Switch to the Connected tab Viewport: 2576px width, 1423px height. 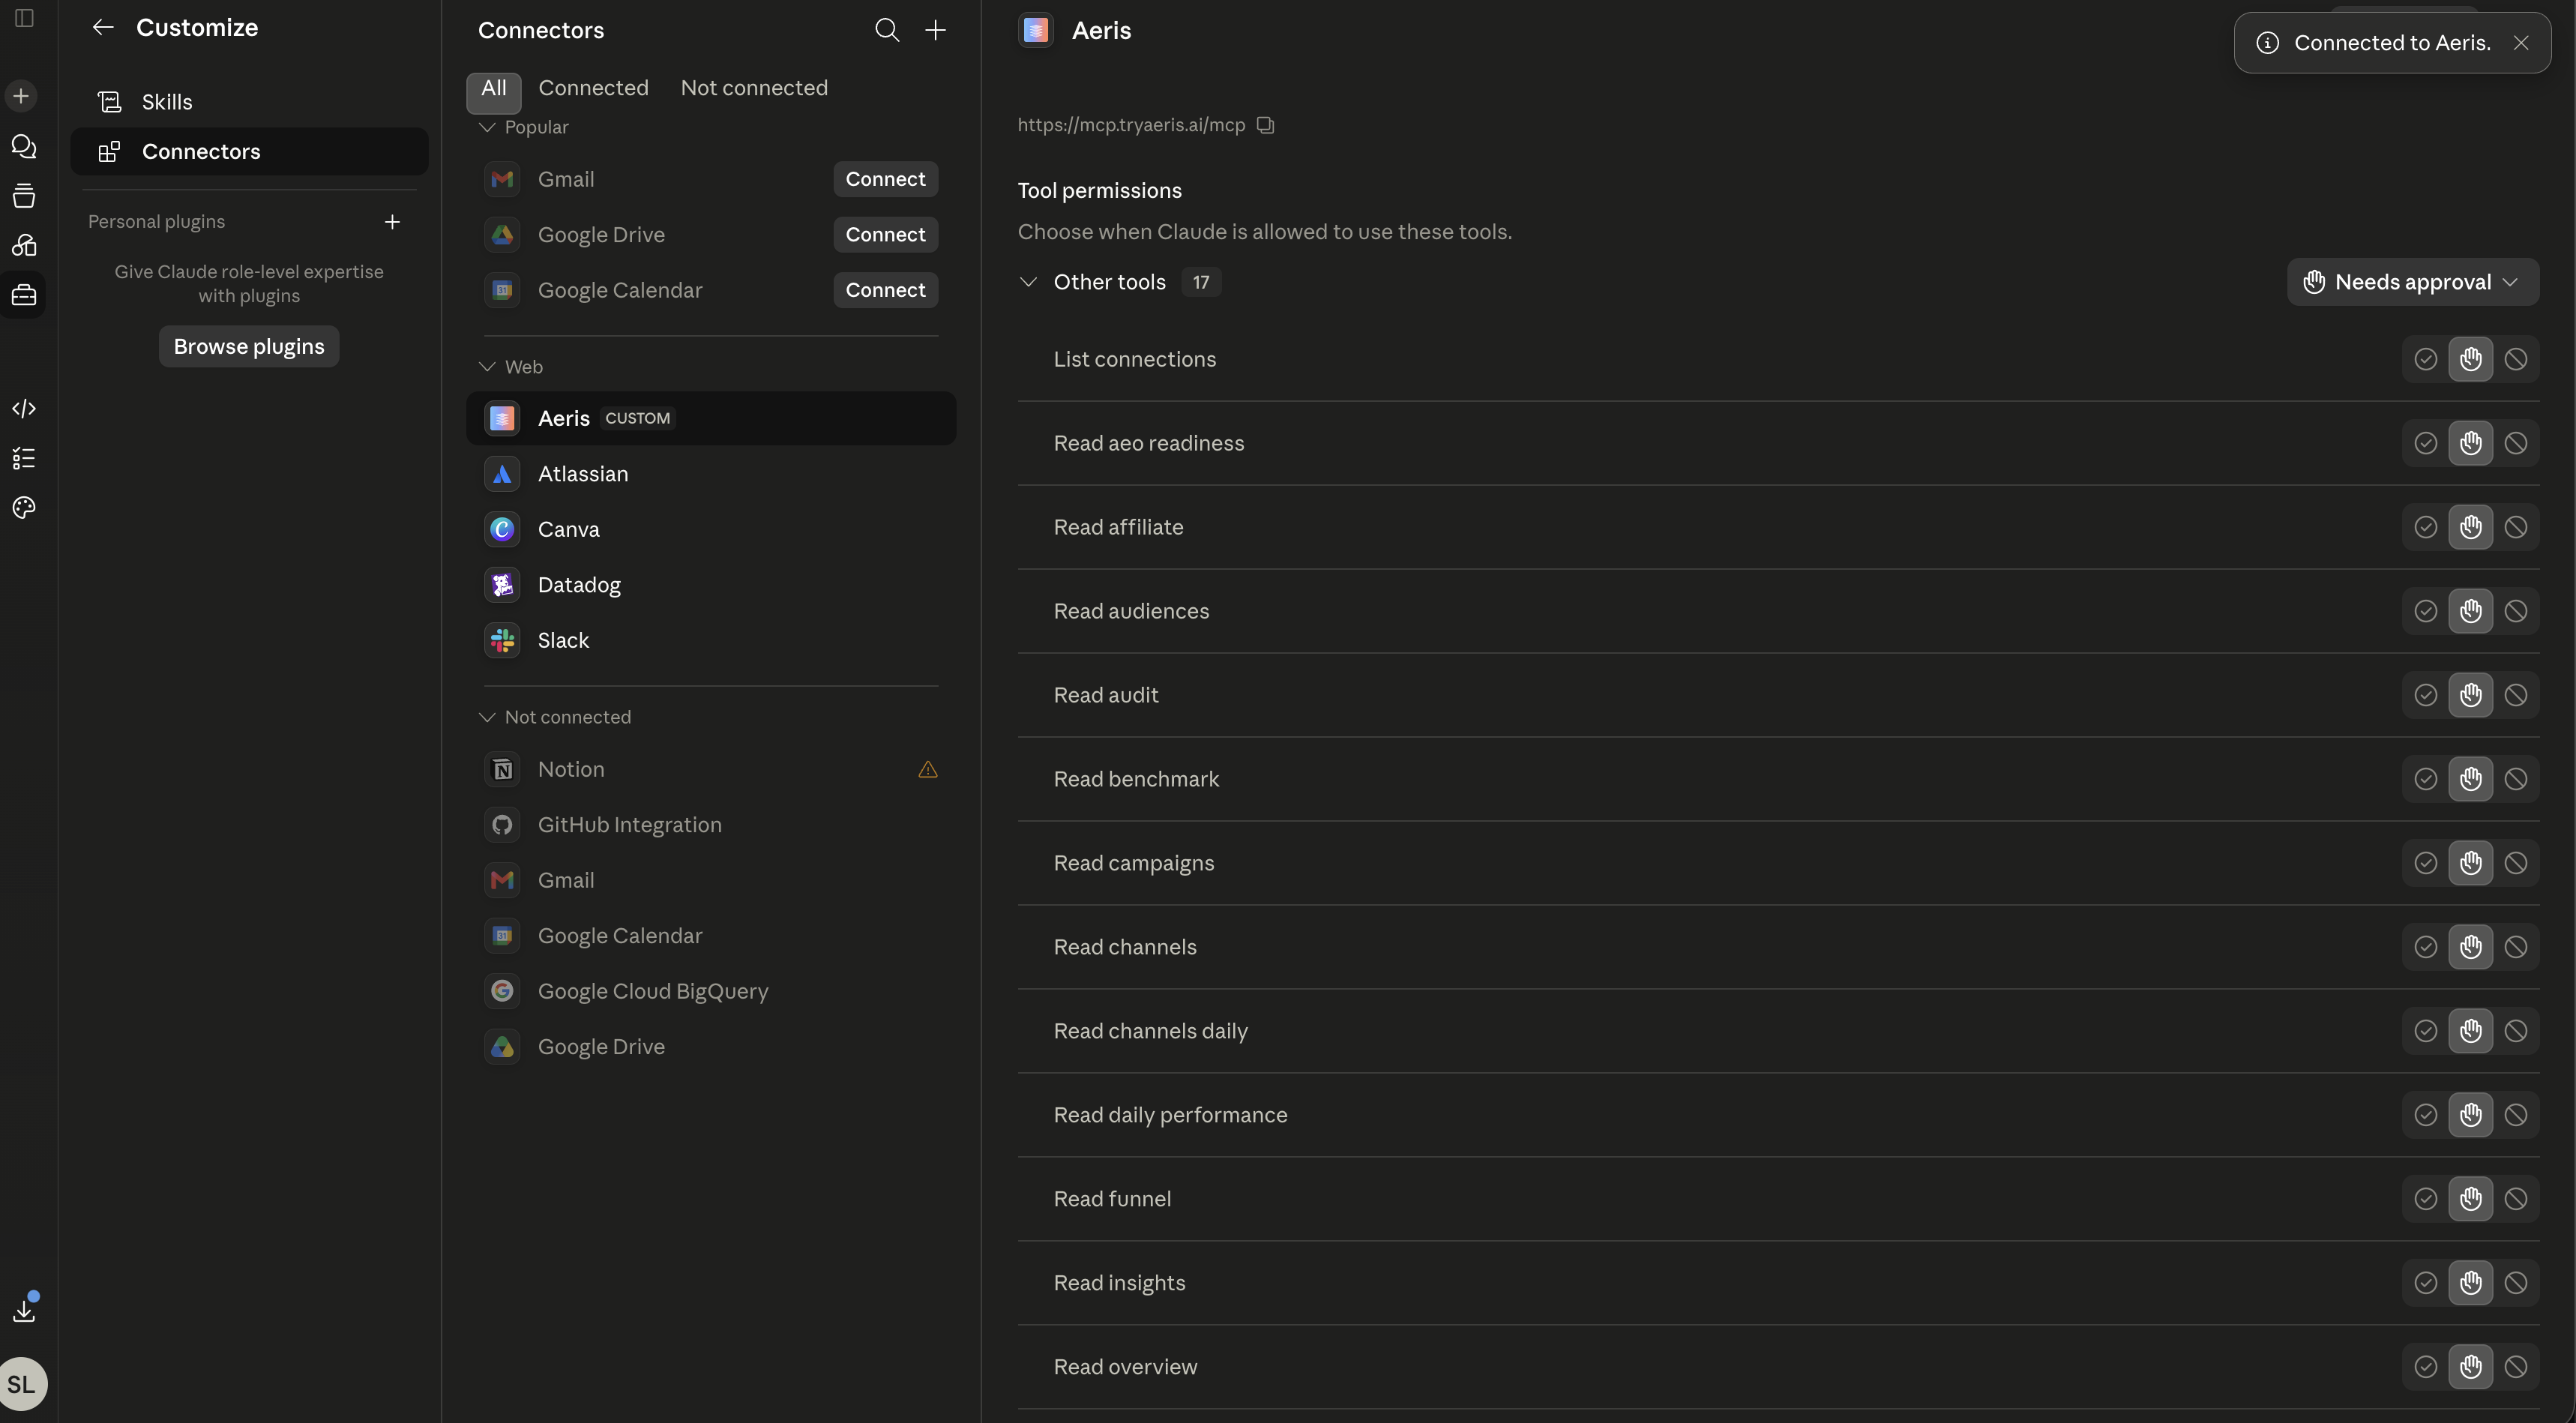point(594,89)
